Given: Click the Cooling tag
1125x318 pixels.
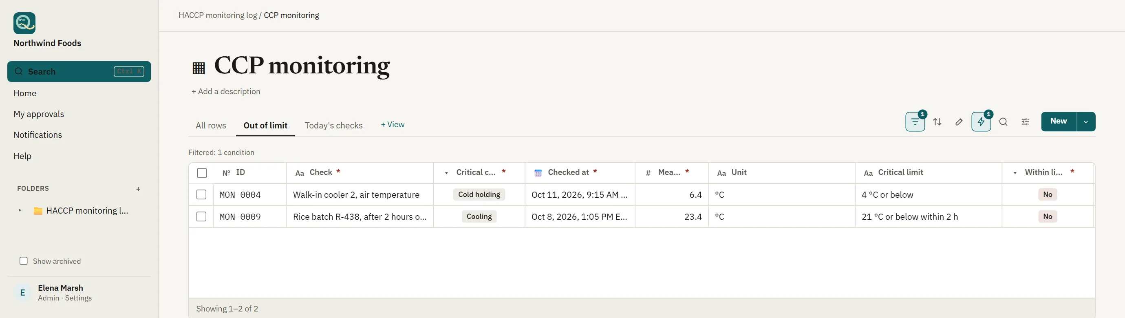Looking at the screenshot, I should 479,216.
